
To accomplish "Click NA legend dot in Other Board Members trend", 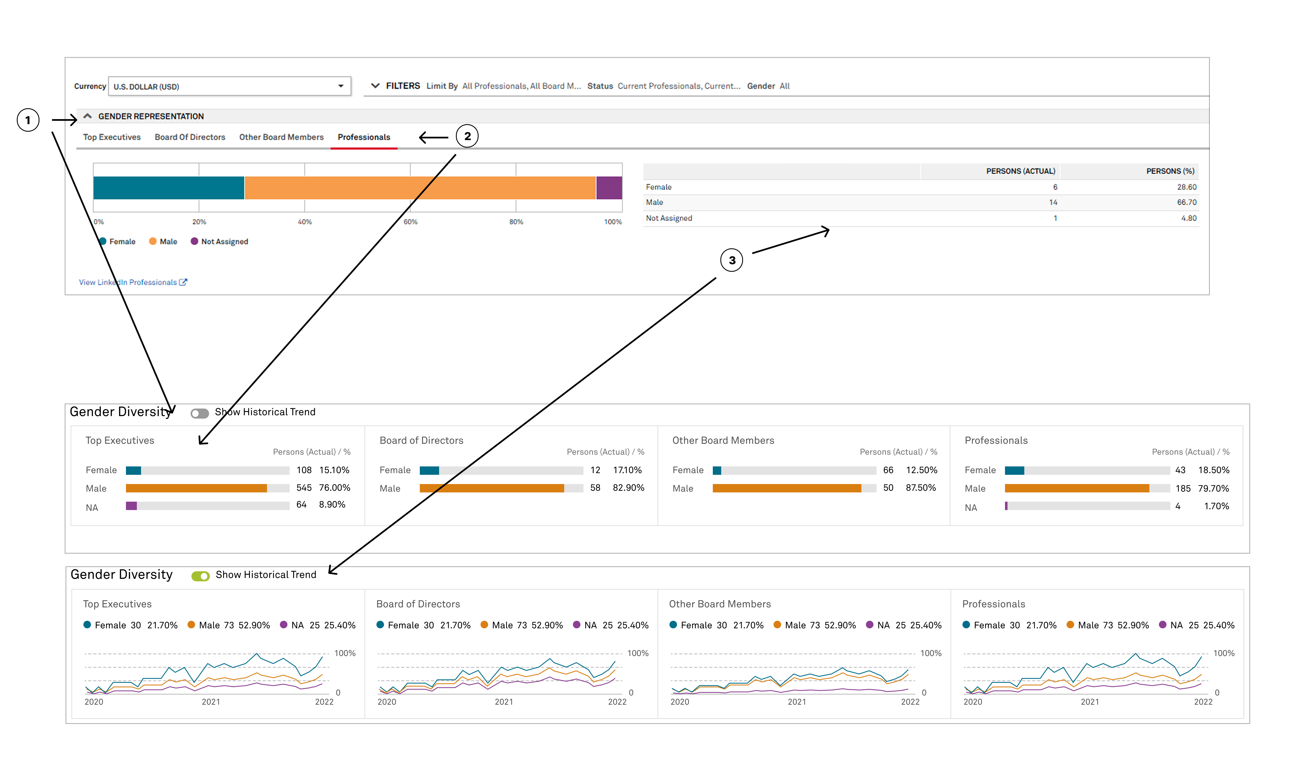I will pyautogui.click(x=869, y=625).
